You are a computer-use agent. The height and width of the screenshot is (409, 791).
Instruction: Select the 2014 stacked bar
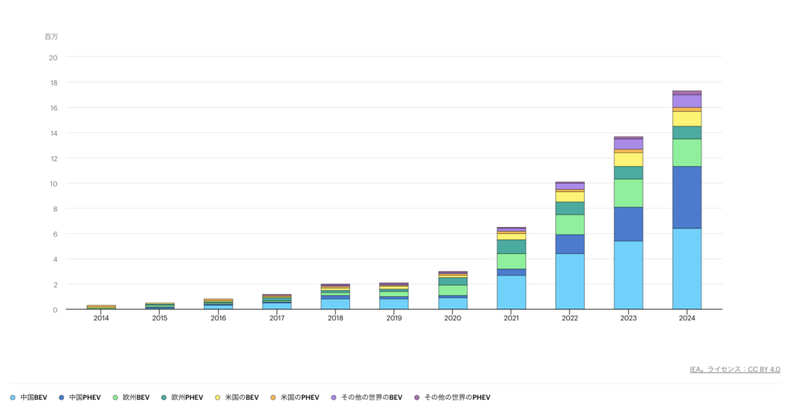(101, 307)
